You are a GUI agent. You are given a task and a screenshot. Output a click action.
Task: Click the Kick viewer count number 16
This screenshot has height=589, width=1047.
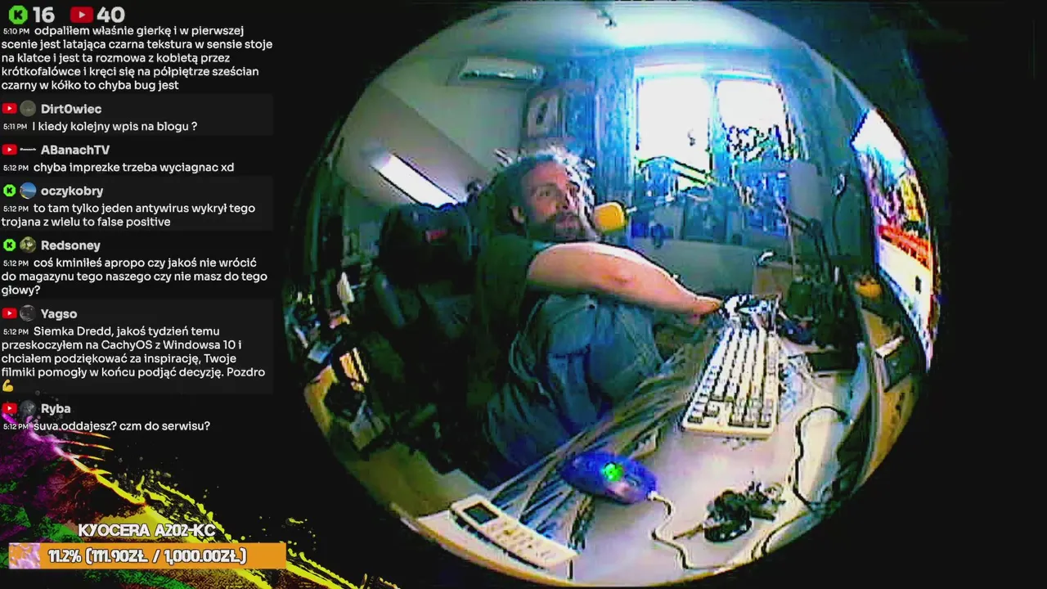point(44,15)
